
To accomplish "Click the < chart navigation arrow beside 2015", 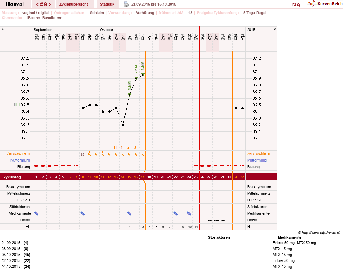I will (x=274, y=29).
